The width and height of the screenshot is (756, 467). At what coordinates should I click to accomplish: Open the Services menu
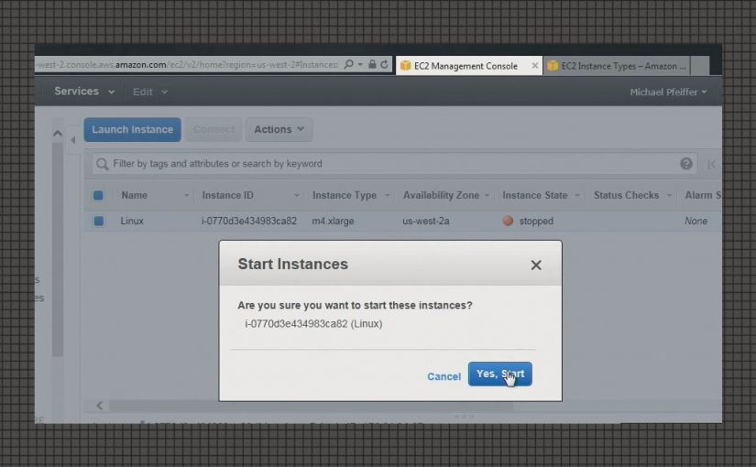[84, 91]
